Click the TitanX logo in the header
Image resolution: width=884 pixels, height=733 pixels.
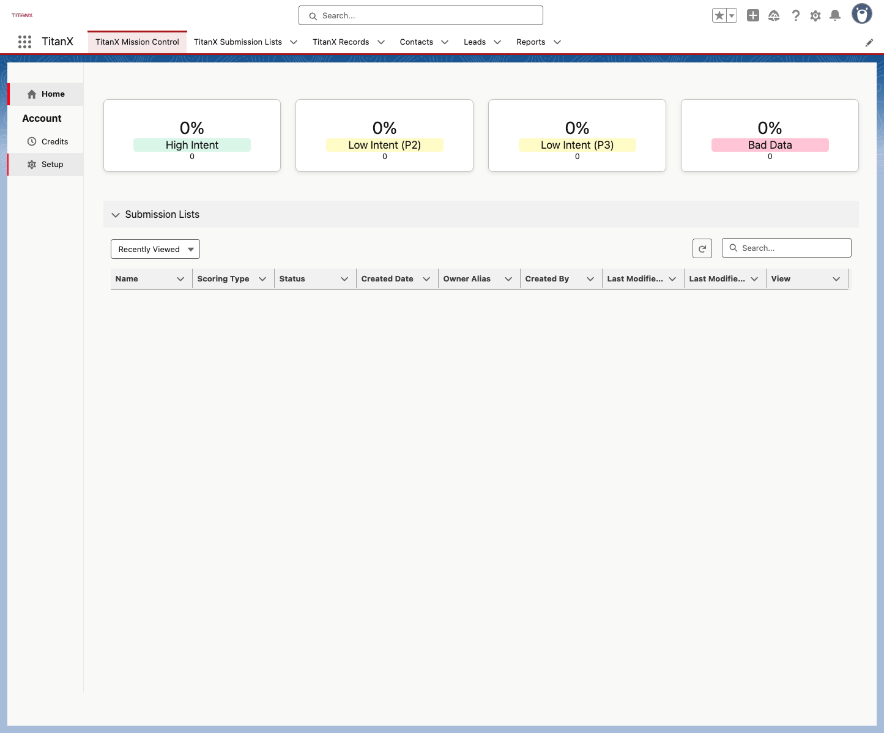(22, 15)
